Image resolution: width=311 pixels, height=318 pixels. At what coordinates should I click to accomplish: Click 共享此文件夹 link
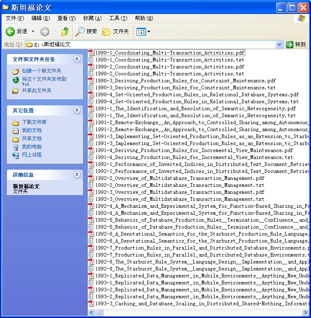(37, 91)
